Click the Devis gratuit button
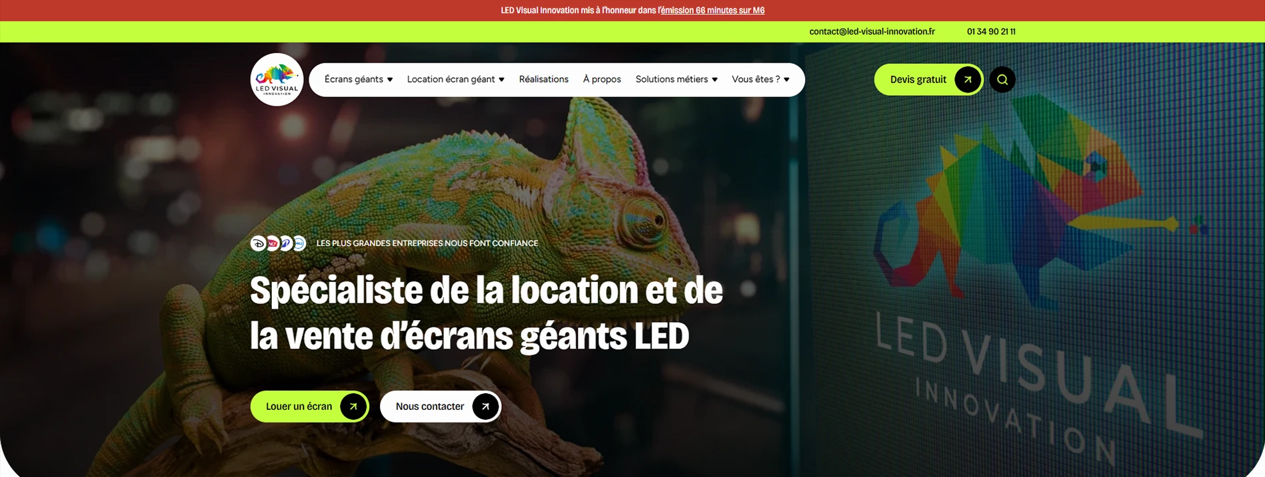1265x477 pixels. point(928,80)
